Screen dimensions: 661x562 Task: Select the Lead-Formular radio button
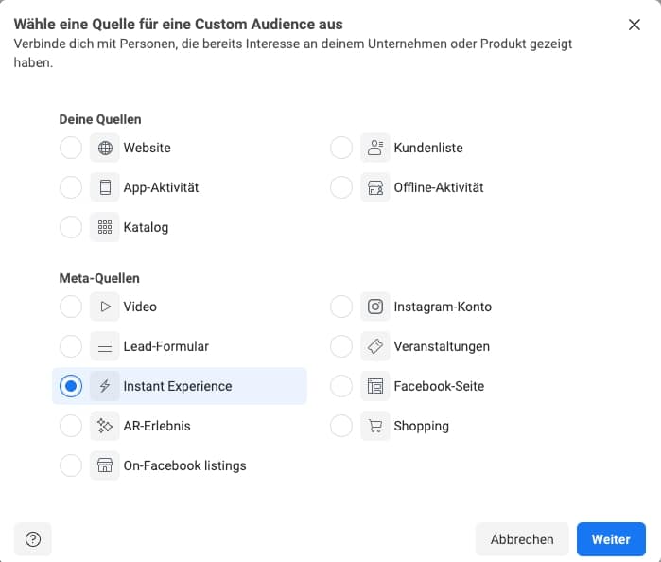(71, 347)
